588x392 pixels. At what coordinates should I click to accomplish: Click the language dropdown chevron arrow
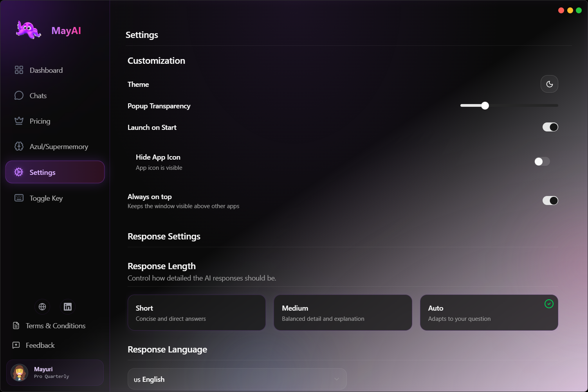coord(337,379)
